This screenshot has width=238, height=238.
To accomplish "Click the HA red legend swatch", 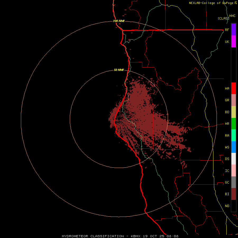I will [234, 88].
